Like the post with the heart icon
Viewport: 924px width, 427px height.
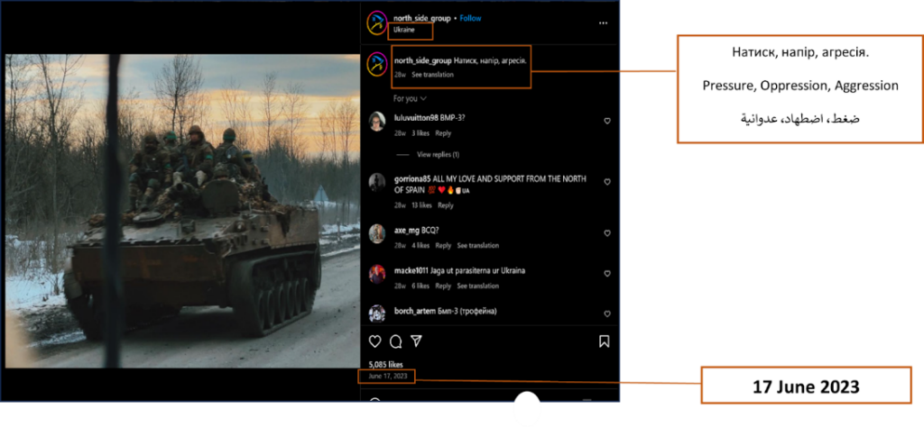(x=375, y=341)
